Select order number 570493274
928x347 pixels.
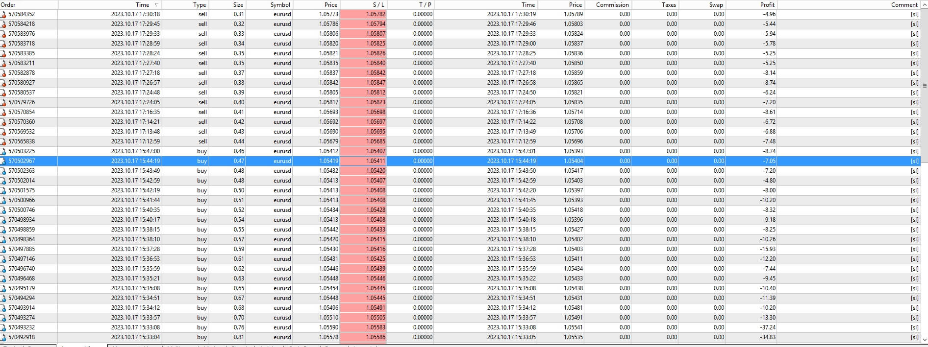pos(22,318)
